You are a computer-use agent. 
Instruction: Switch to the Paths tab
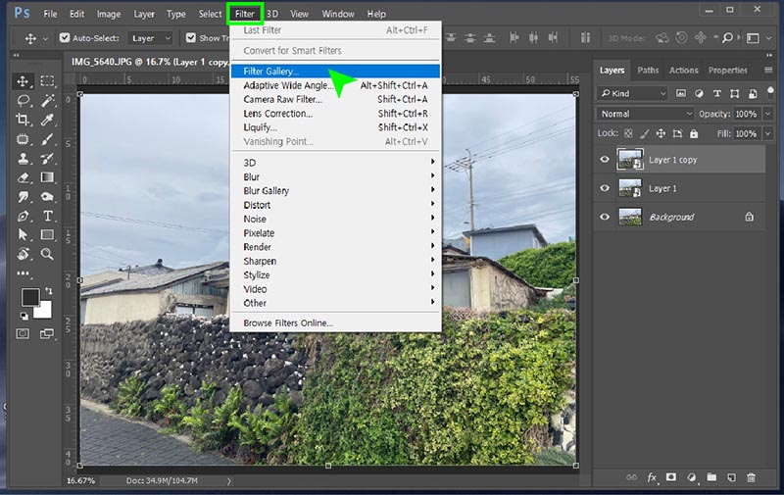tap(648, 70)
